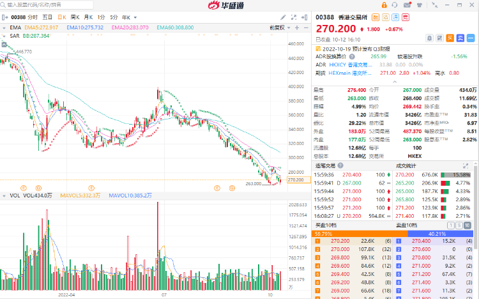
Task: Click the 通 connect tag icon
Action: click(395, 17)
